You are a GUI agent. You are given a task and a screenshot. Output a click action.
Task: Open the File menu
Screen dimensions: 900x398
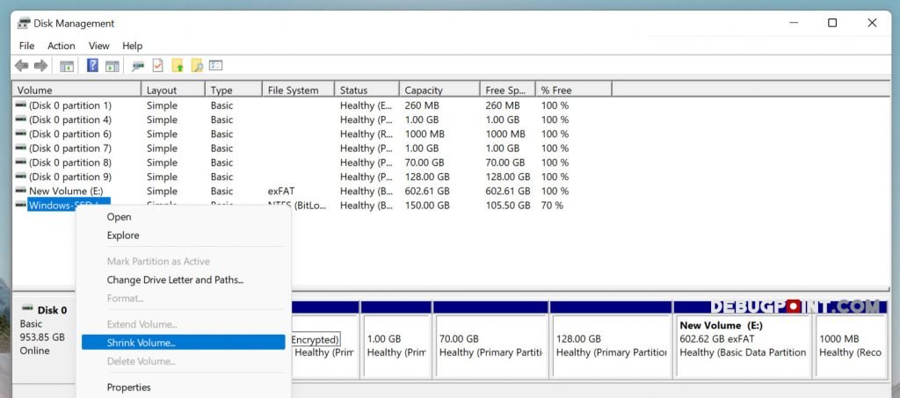pyautogui.click(x=26, y=46)
